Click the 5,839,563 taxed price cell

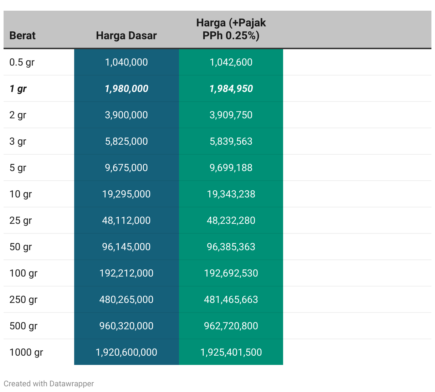point(231,141)
